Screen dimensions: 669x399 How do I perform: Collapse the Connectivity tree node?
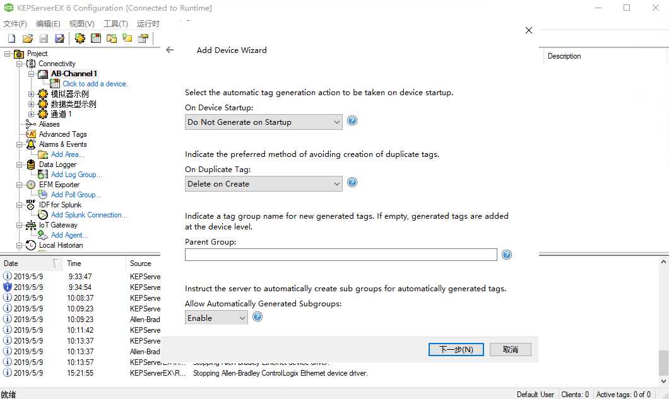point(19,64)
